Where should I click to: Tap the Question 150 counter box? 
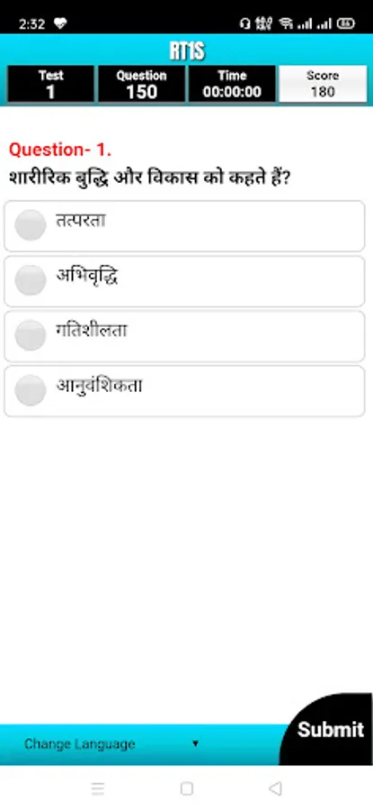141,84
